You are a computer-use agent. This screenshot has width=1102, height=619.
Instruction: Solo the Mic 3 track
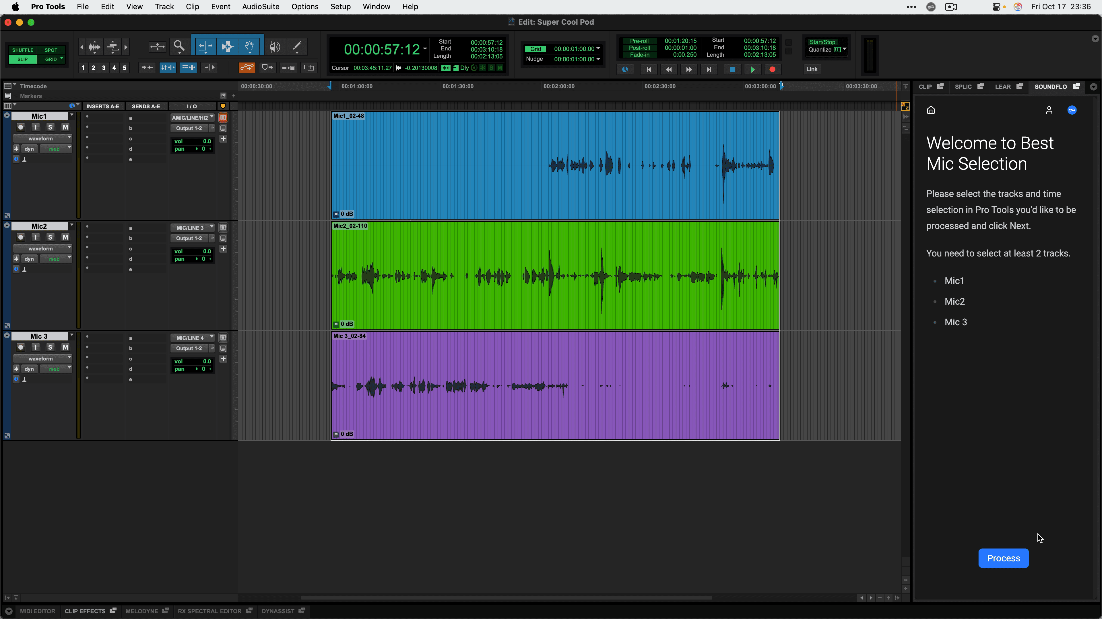(50, 347)
